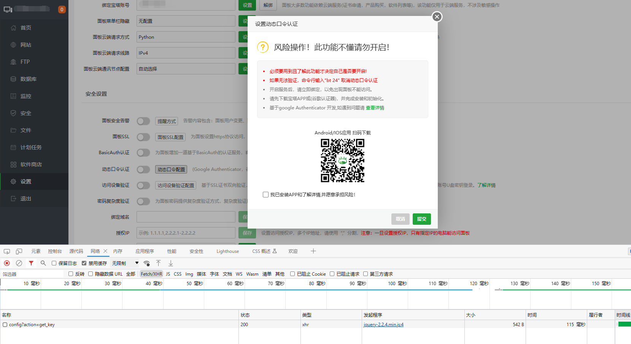Check the 已阻止 Cookie checkbox

[292, 274]
